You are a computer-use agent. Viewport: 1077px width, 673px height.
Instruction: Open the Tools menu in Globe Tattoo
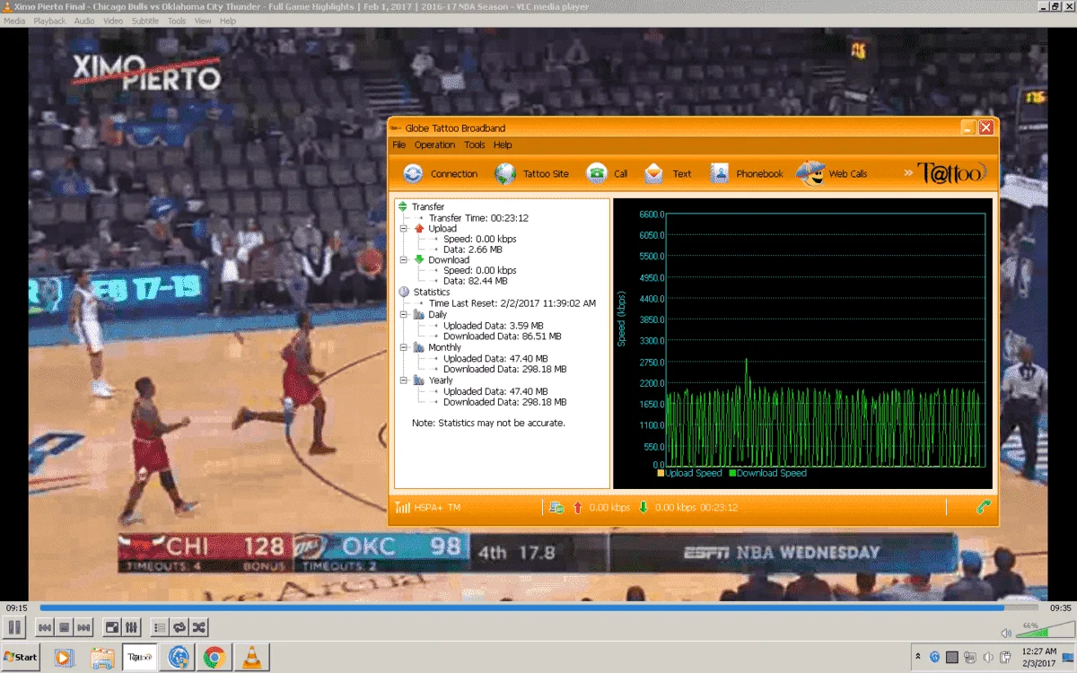click(475, 144)
